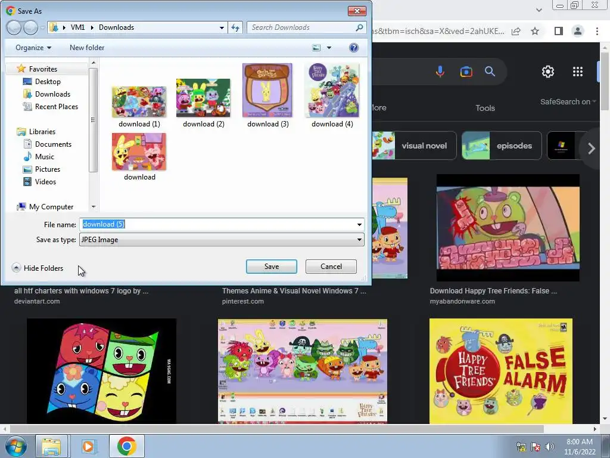Viewport: 610px width, 458px height.
Task: Open Google quick settings gear in Chrome
Action: (548, 72)
